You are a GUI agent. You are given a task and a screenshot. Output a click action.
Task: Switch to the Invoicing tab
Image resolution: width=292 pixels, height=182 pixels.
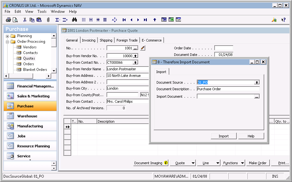89,40
